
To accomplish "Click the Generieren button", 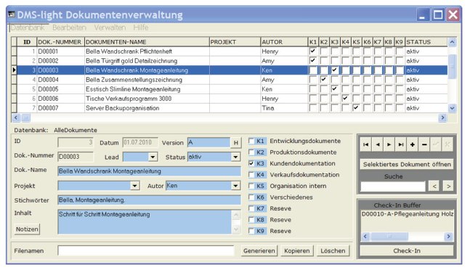I will 259,251.
